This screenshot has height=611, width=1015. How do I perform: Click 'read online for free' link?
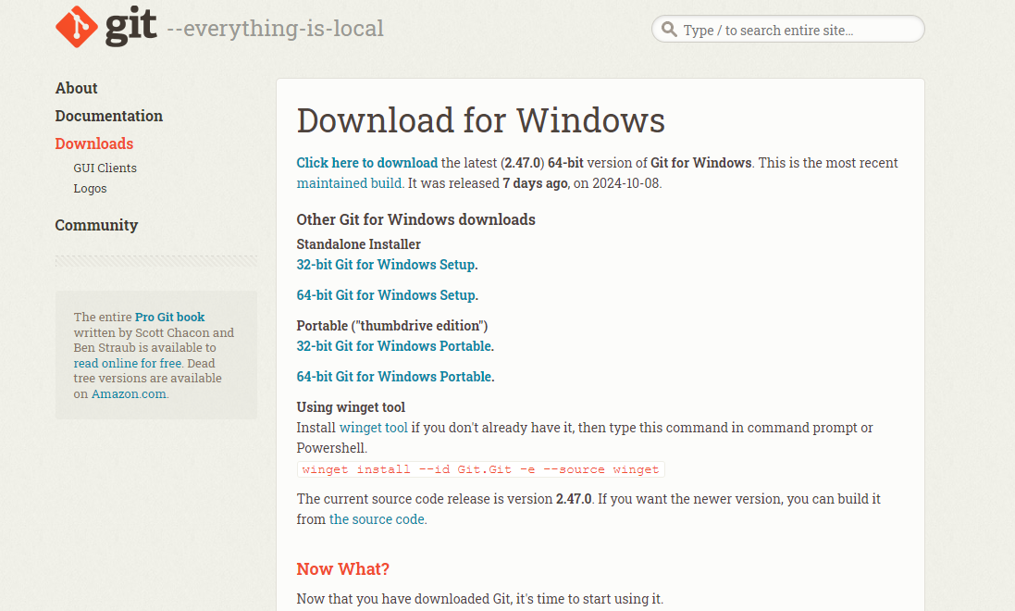128,363
